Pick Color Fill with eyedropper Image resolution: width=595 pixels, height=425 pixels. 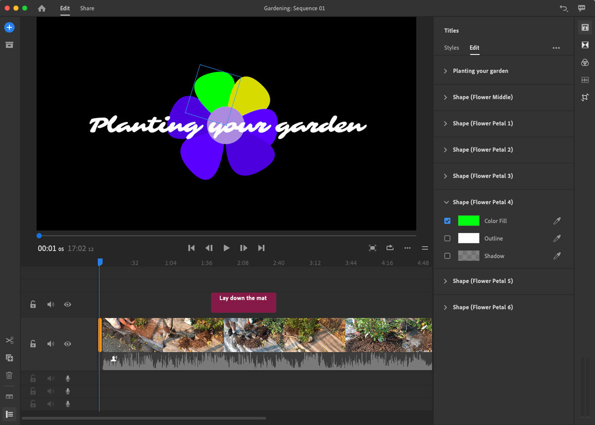pyautogui.click(x=557, y=221)
